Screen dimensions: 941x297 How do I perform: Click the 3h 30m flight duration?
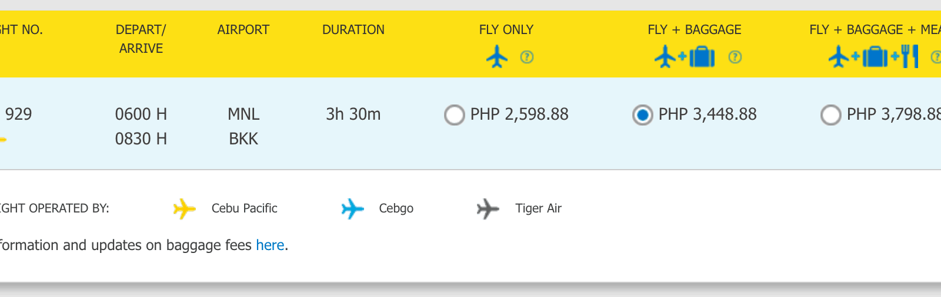[353, 114]
